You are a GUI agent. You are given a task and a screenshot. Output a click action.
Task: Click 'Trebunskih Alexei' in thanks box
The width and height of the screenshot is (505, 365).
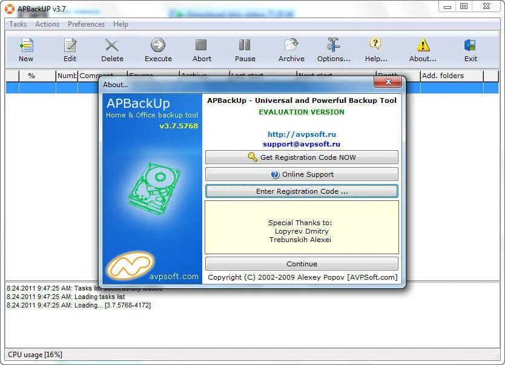[x=300, y=240]
